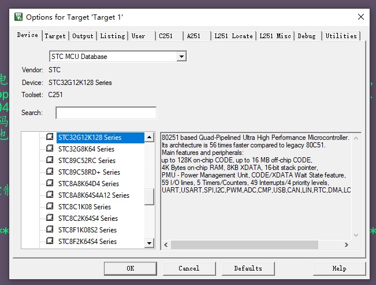
Task: Click description pane scroll left arrow
Action: click(166, 245)
